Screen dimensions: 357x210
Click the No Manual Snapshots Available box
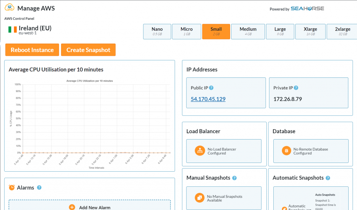224,198
